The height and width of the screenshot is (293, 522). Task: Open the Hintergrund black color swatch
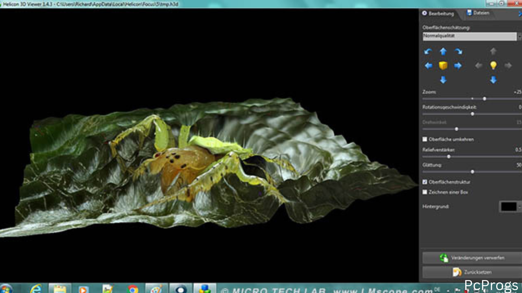(509, 206)
